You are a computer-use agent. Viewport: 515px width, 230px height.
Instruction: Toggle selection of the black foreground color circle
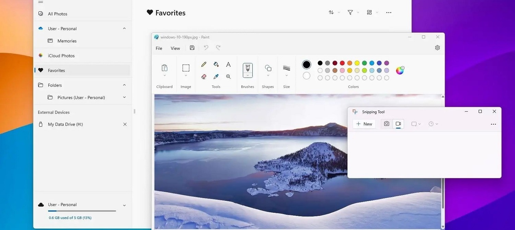[306, 64]
